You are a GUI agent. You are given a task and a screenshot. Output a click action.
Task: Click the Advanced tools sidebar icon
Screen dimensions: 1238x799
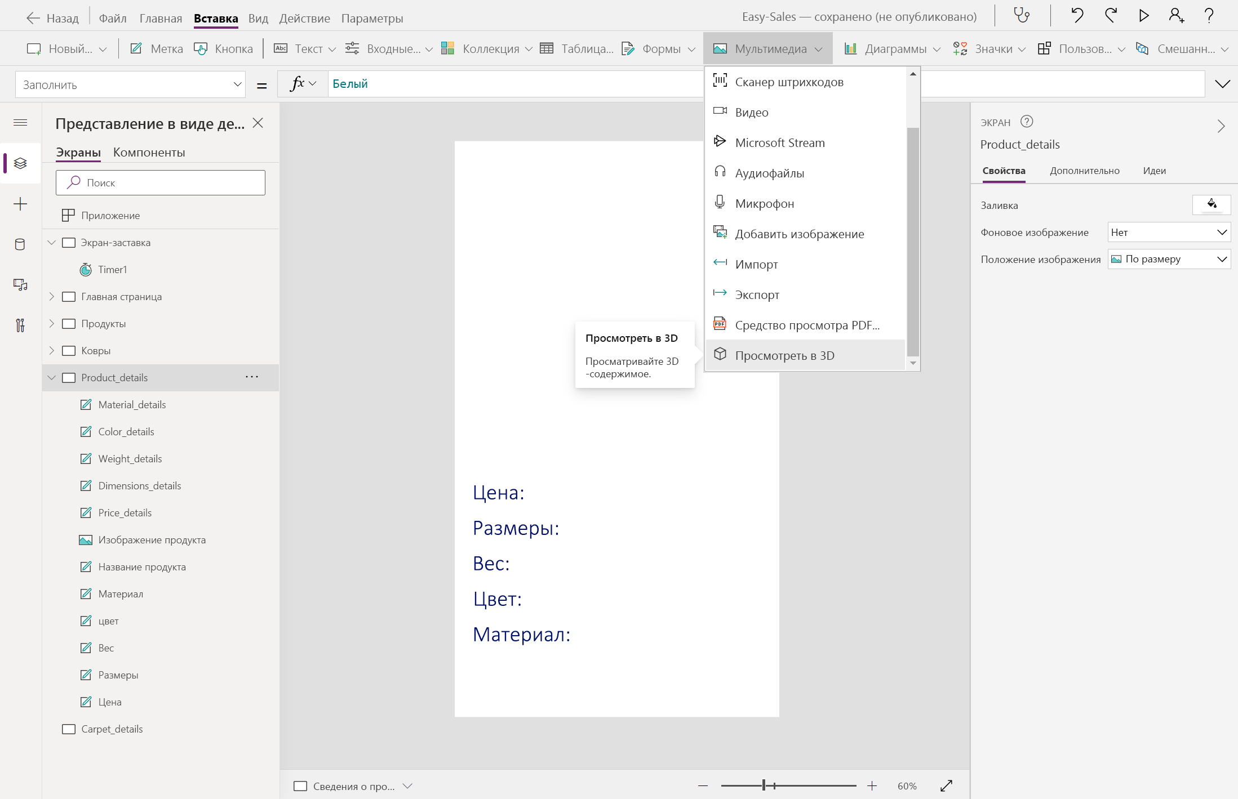20,325
